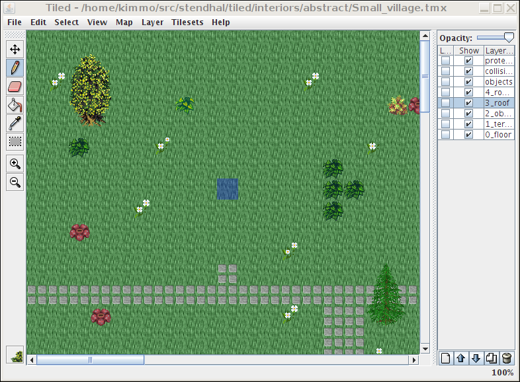The height and width of the screenshot is (382, 520).
Task: Pick the Eyedropper tool
Action: [15, 123]
